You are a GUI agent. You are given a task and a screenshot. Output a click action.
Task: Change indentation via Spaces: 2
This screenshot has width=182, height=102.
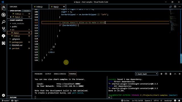click(x=148, y=101)
